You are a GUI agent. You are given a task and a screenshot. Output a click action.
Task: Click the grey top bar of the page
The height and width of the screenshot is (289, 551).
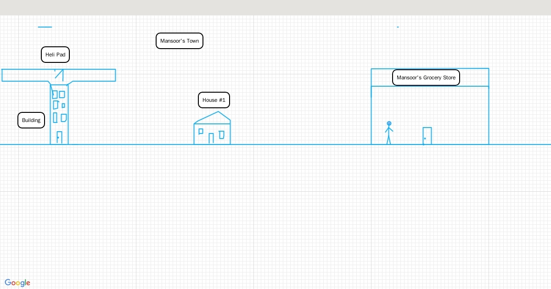[275, 7]
